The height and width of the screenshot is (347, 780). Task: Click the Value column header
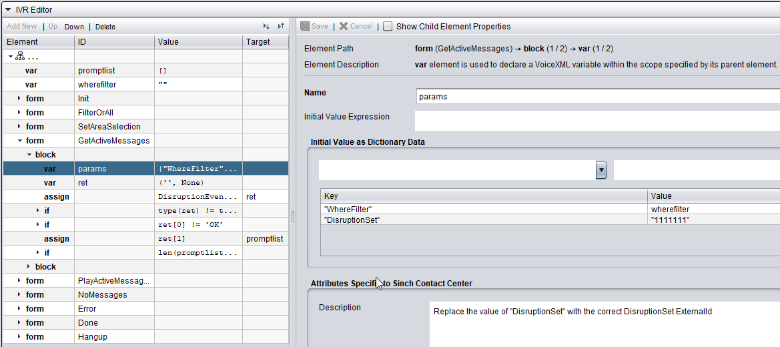click(198, 42)
